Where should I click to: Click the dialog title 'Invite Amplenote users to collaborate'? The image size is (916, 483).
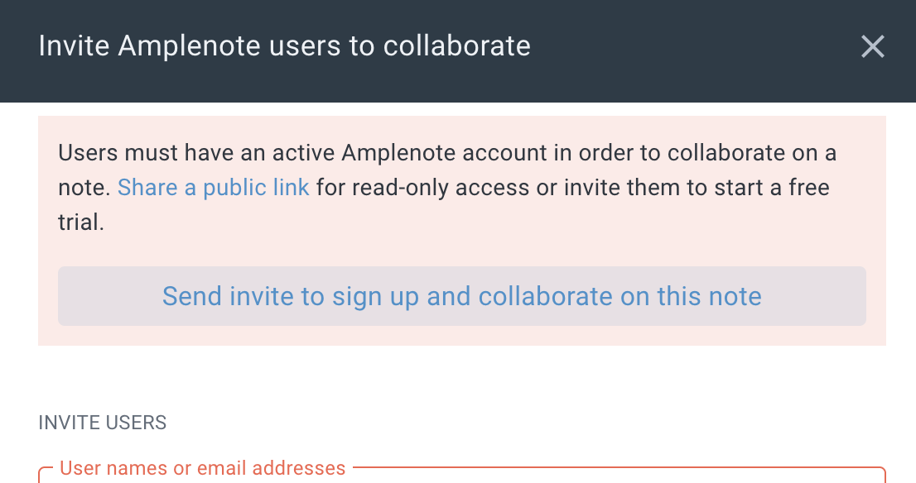pyautogui.click(x=284, y=45)
